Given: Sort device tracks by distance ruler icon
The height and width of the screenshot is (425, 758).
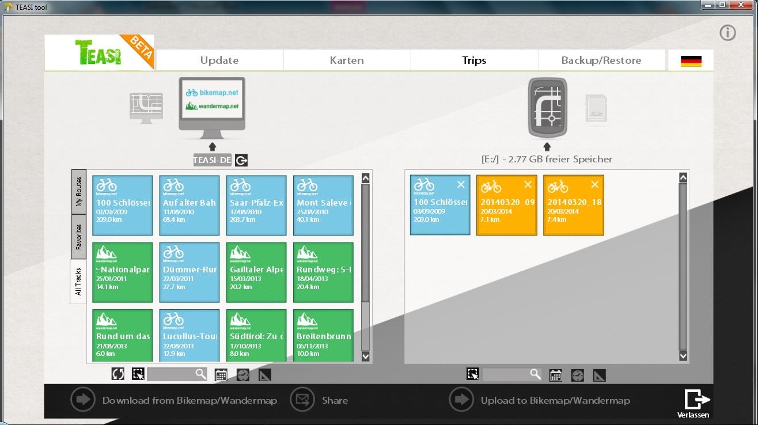Looking at the screenshot, I should pos(599,375).
